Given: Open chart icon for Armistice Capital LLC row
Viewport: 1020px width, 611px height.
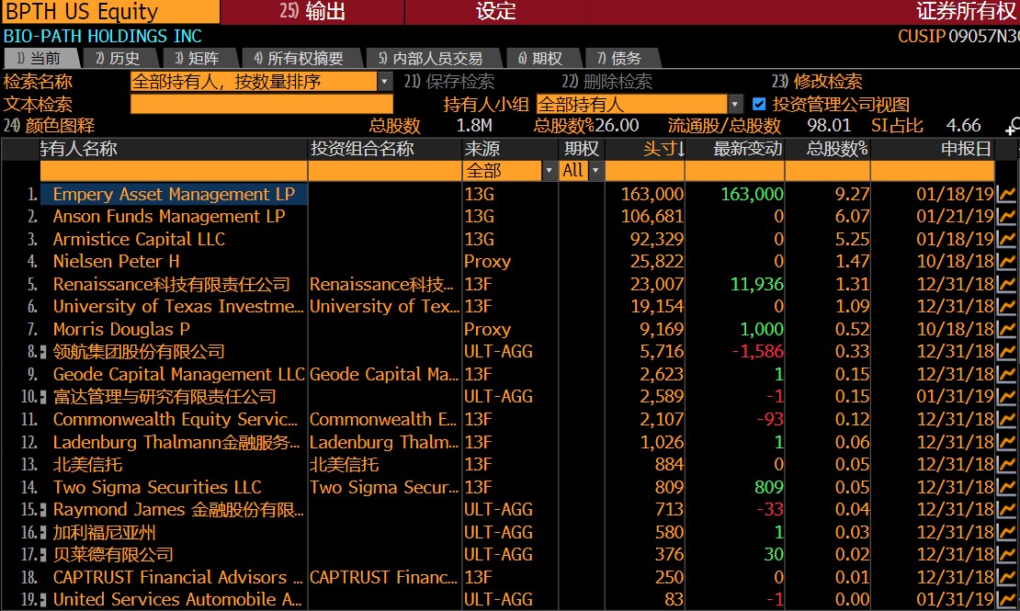Looking at the screenshot, I should (1006, 239).
